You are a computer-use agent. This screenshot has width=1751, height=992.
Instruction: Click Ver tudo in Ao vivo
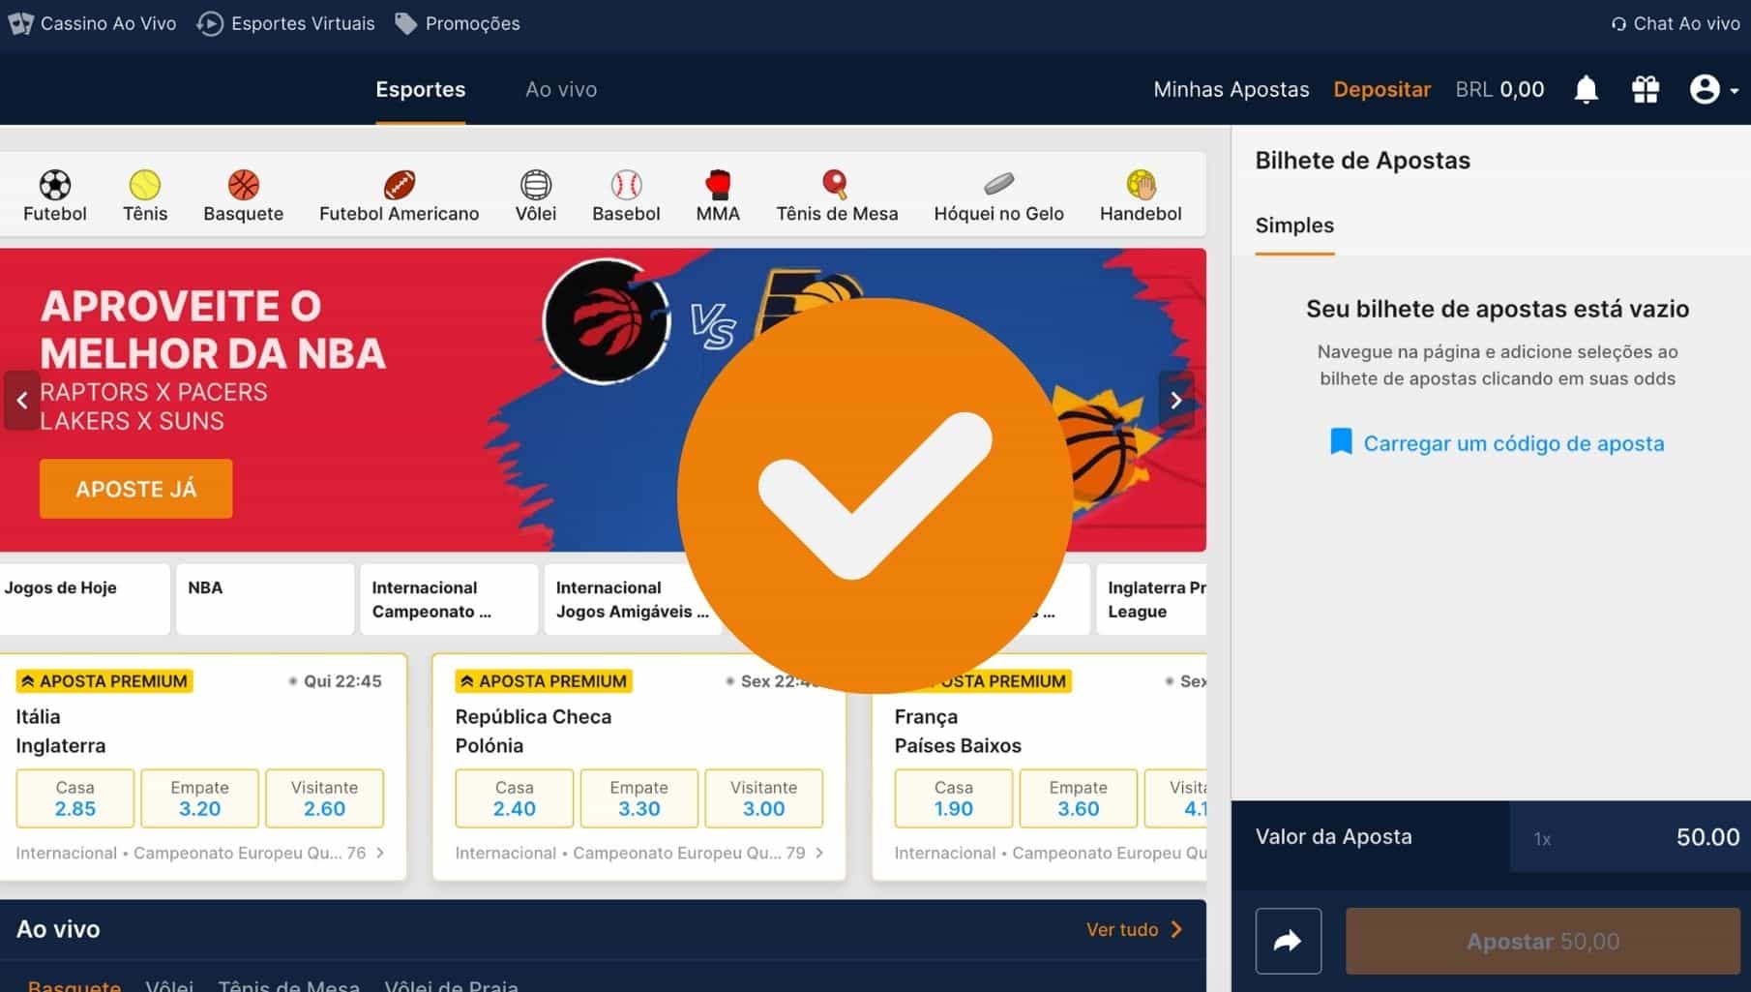pos(1134,929)
